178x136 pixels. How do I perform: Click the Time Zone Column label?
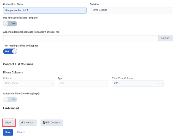tap(122, 78)
